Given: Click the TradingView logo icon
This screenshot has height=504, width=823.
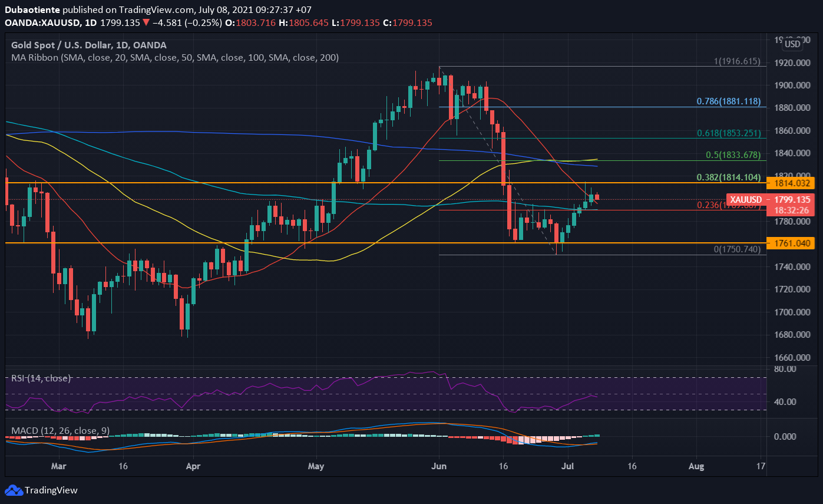Looking at the screenshot, I should [14, 490].
